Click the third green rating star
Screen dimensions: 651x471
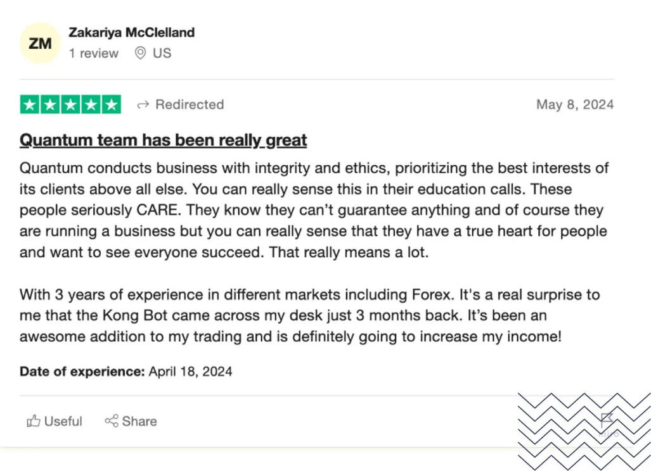coord(70,104)
